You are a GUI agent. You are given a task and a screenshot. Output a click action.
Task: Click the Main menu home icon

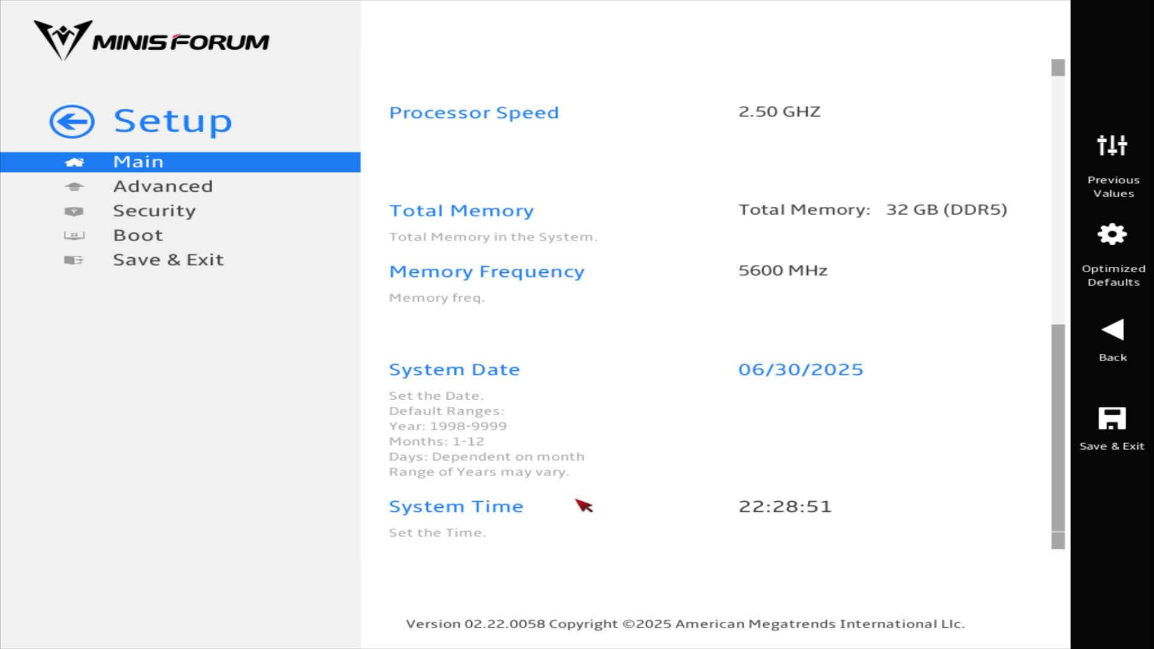74,162
